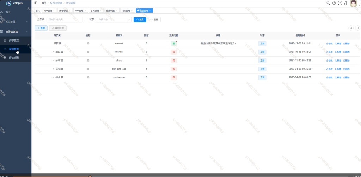This screenshot has width=361, height=177.
Task: Click 修改 in the 表白墙 row
Action: coord(330,52)
